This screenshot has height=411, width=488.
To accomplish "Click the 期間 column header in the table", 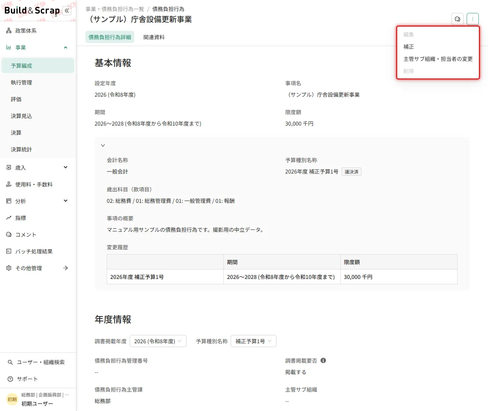I will [282, 262].
